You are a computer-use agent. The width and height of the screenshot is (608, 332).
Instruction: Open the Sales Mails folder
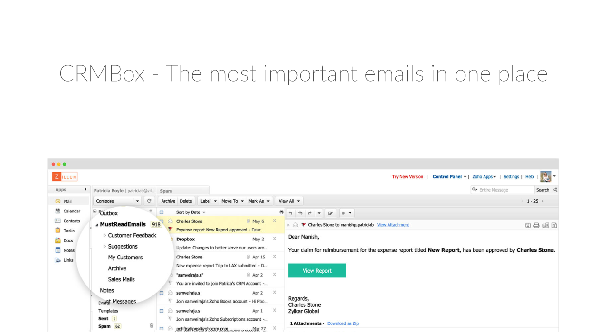coord(121,279)
